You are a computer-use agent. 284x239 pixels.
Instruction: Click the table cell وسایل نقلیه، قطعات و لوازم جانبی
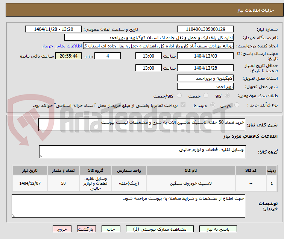pyautogui.click(x=96, y=183)
